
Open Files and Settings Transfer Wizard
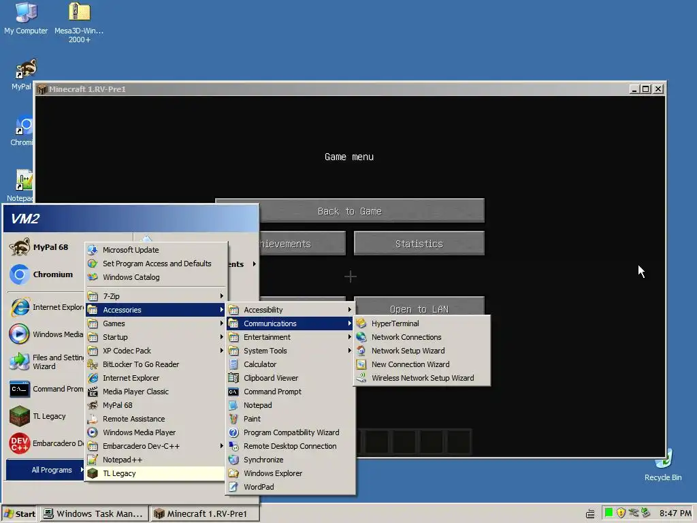pos(46,362)
